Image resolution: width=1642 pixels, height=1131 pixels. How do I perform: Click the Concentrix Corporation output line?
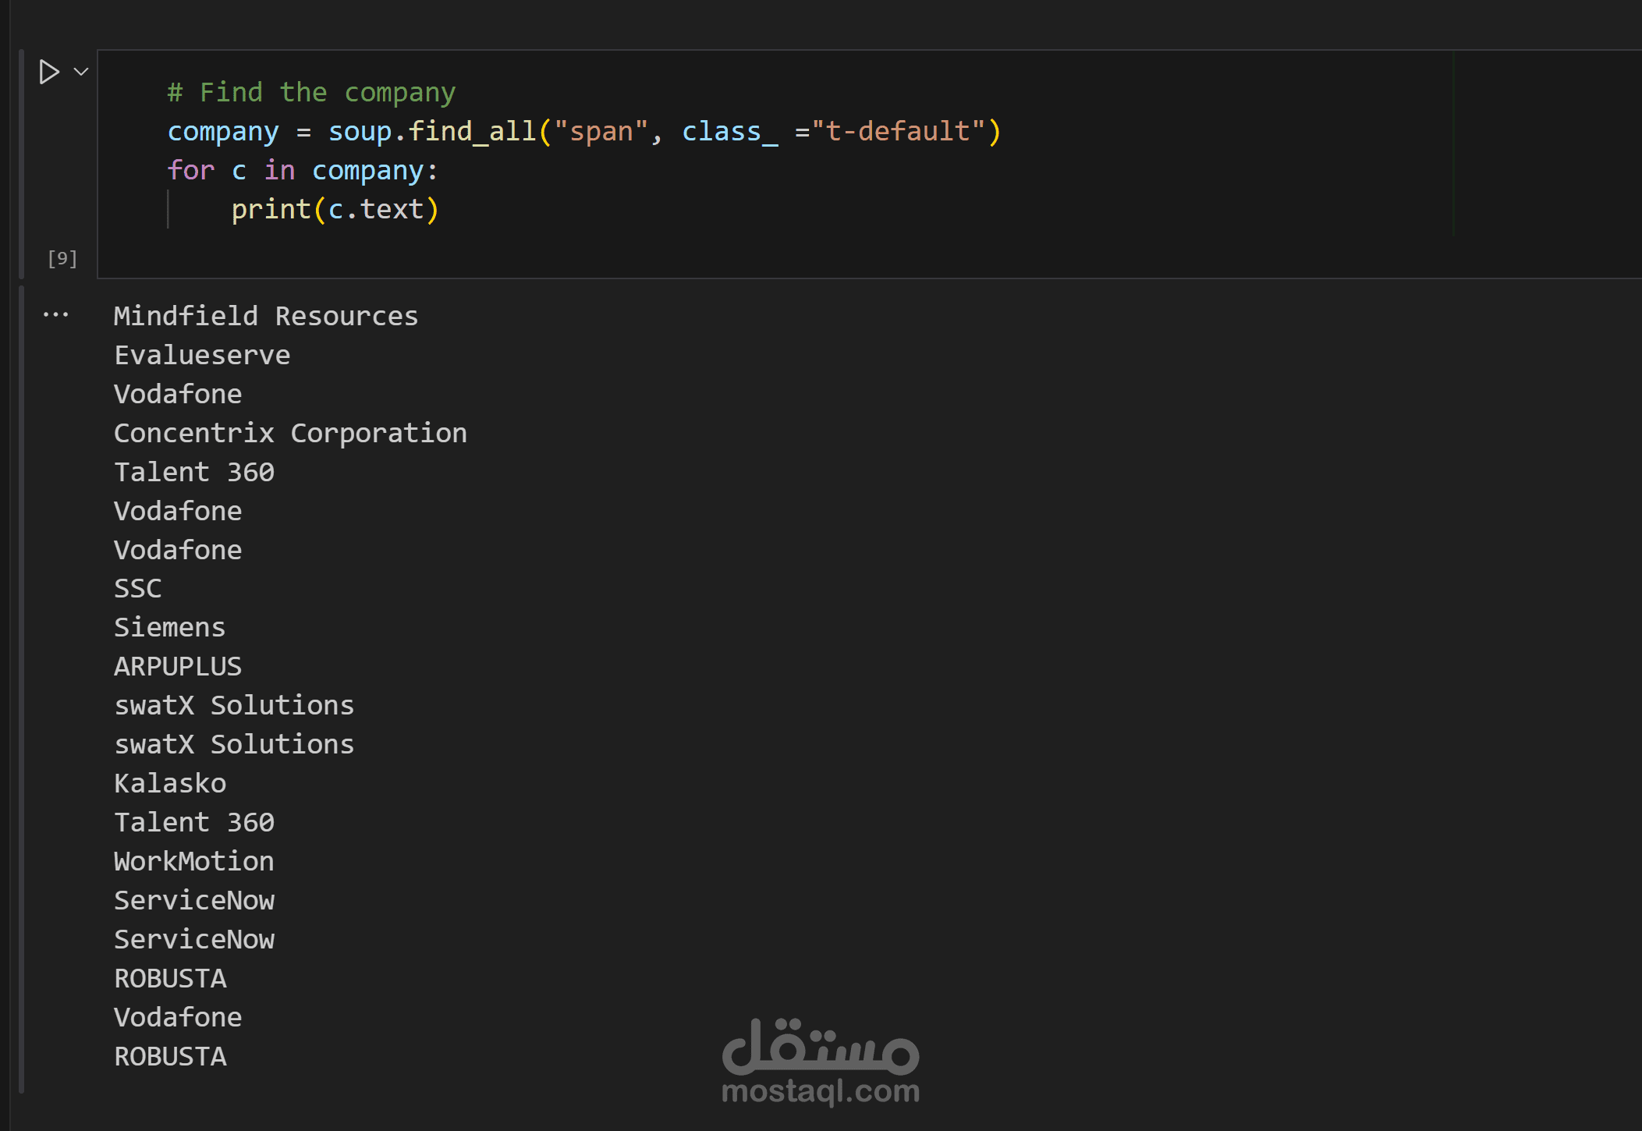pyautogui.click(x=290, y=433)
